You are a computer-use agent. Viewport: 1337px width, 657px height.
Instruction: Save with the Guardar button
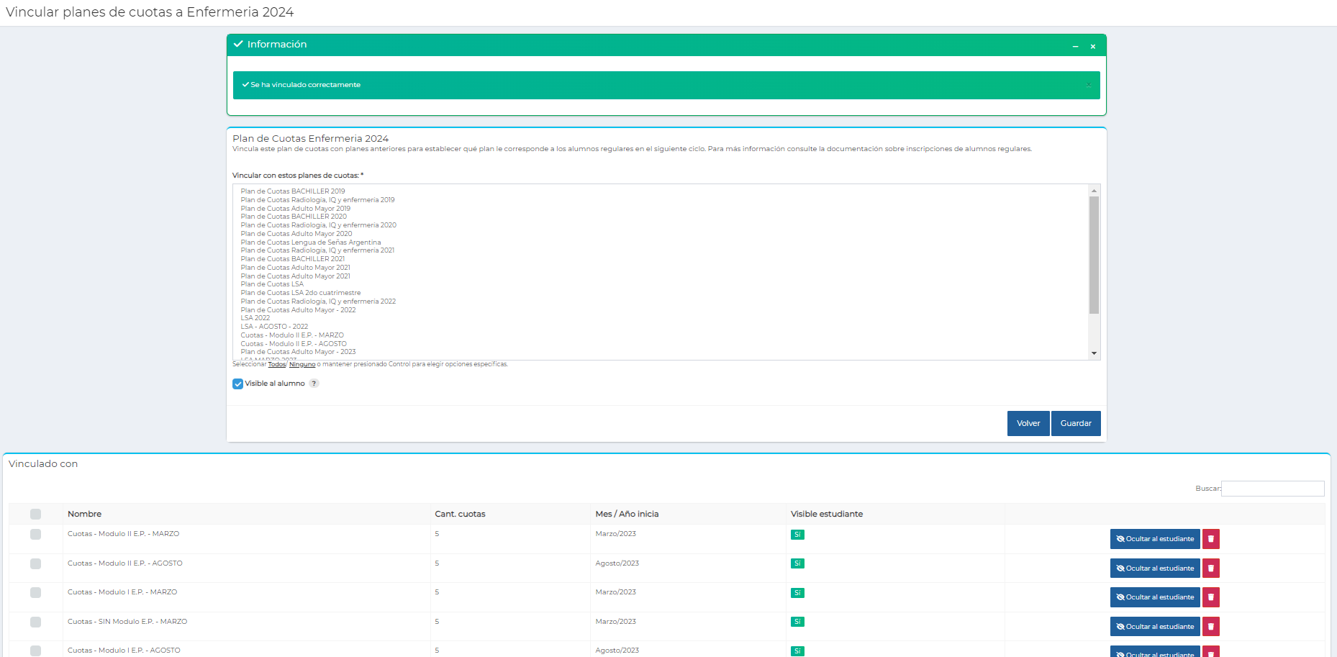click(x=1076, y=423)
